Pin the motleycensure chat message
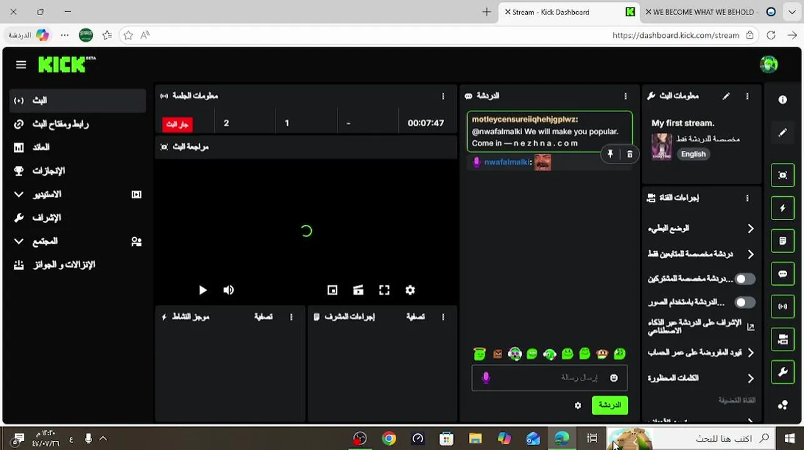 coord(610,154)
